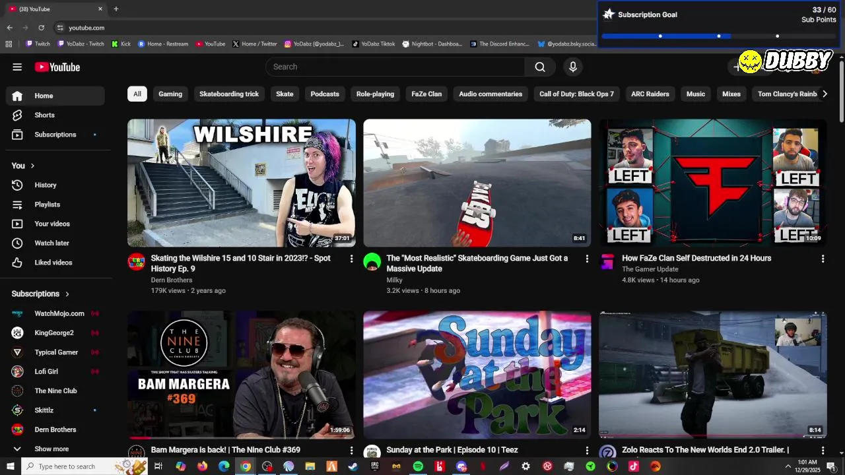Play the Zolo Reacts snowy truck thumbnail
This screenshot has width=845, height=475.
[713, 375]
